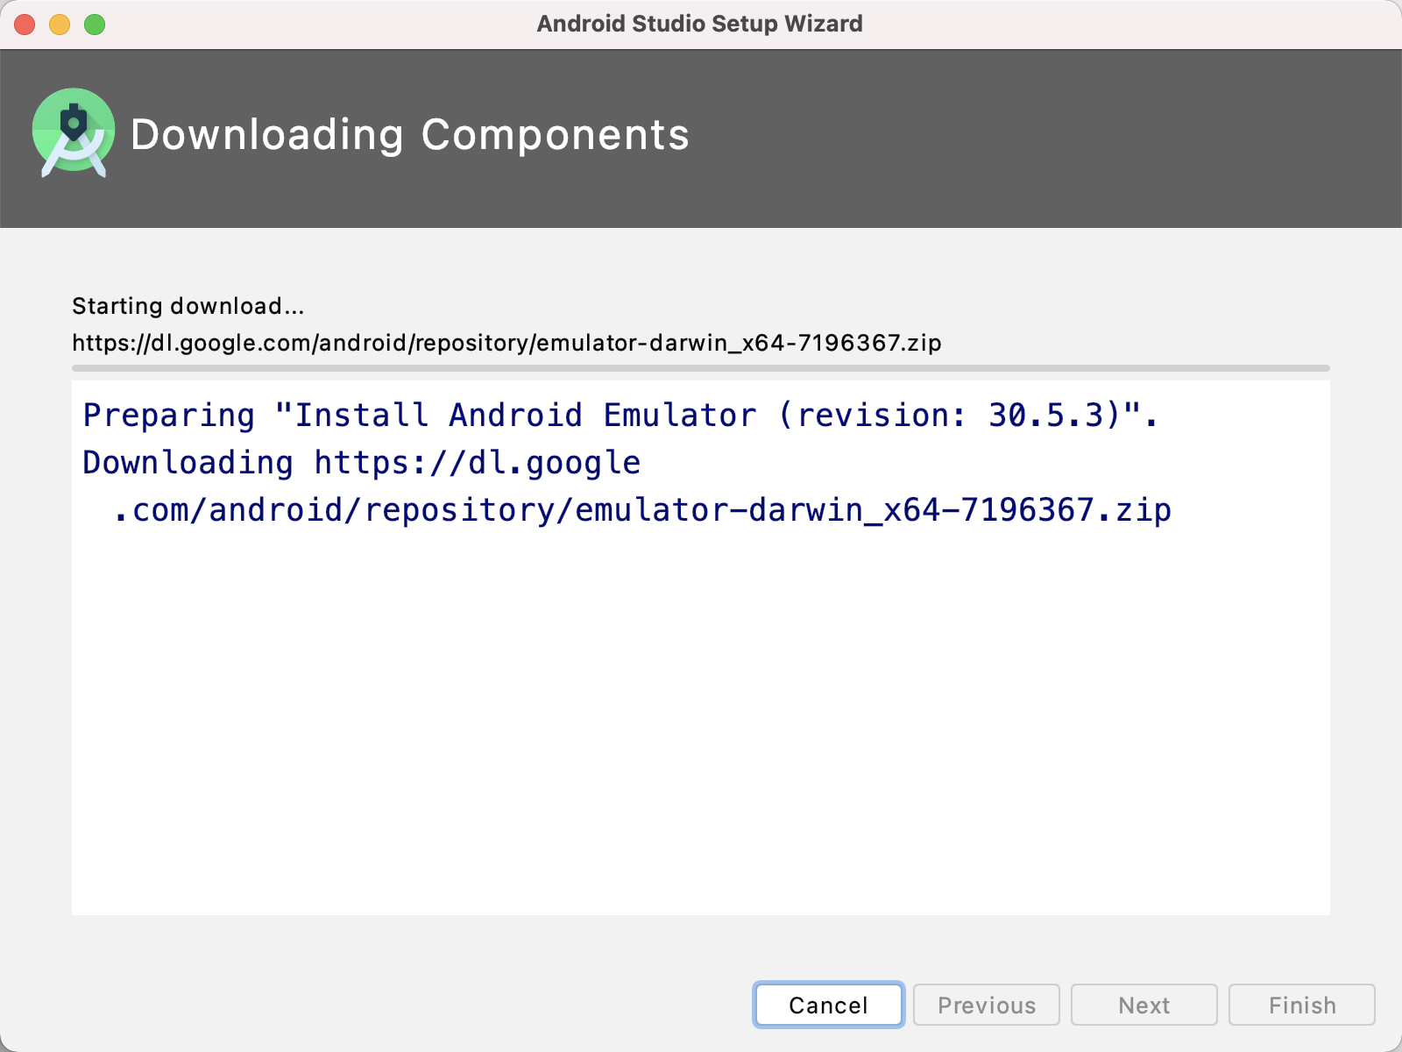Viewport: 1402px width, 1052px height.
Task: Select the "Downloading https://dl.google" log line
Action: (x=361, y=463)
